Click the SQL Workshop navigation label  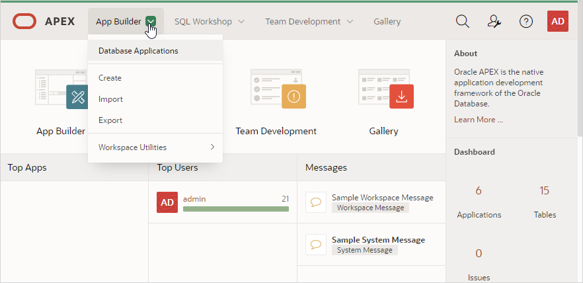click(x=204, y=22)
